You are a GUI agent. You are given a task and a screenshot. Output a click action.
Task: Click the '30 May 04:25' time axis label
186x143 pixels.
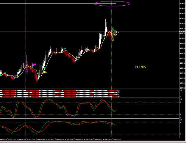click(x=50, y=139)
